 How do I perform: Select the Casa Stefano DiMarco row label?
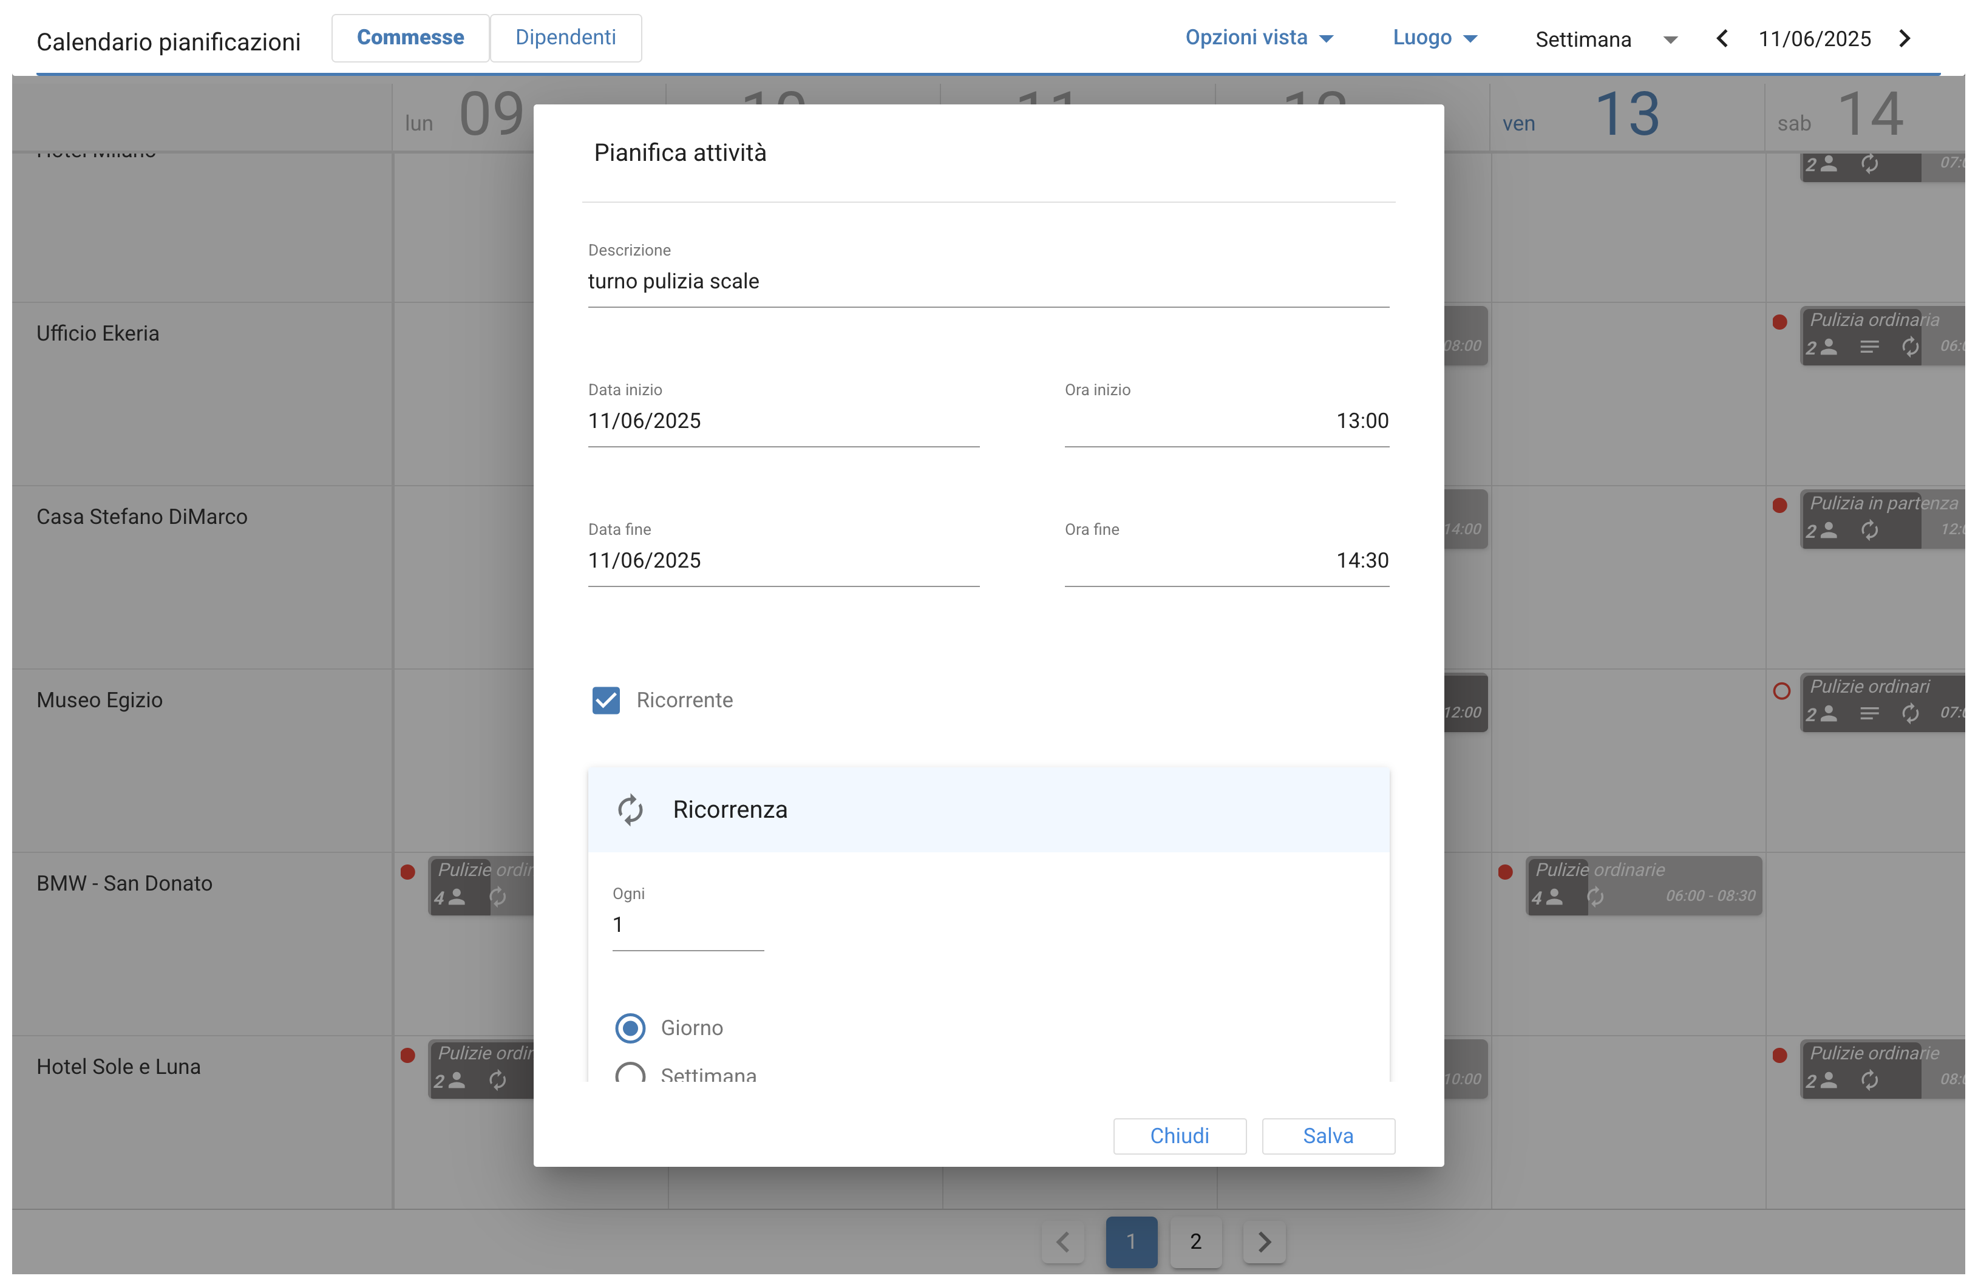pos(142,517)
